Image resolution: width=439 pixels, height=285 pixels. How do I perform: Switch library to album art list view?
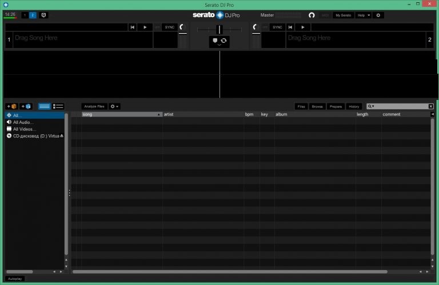click(58, 106)
